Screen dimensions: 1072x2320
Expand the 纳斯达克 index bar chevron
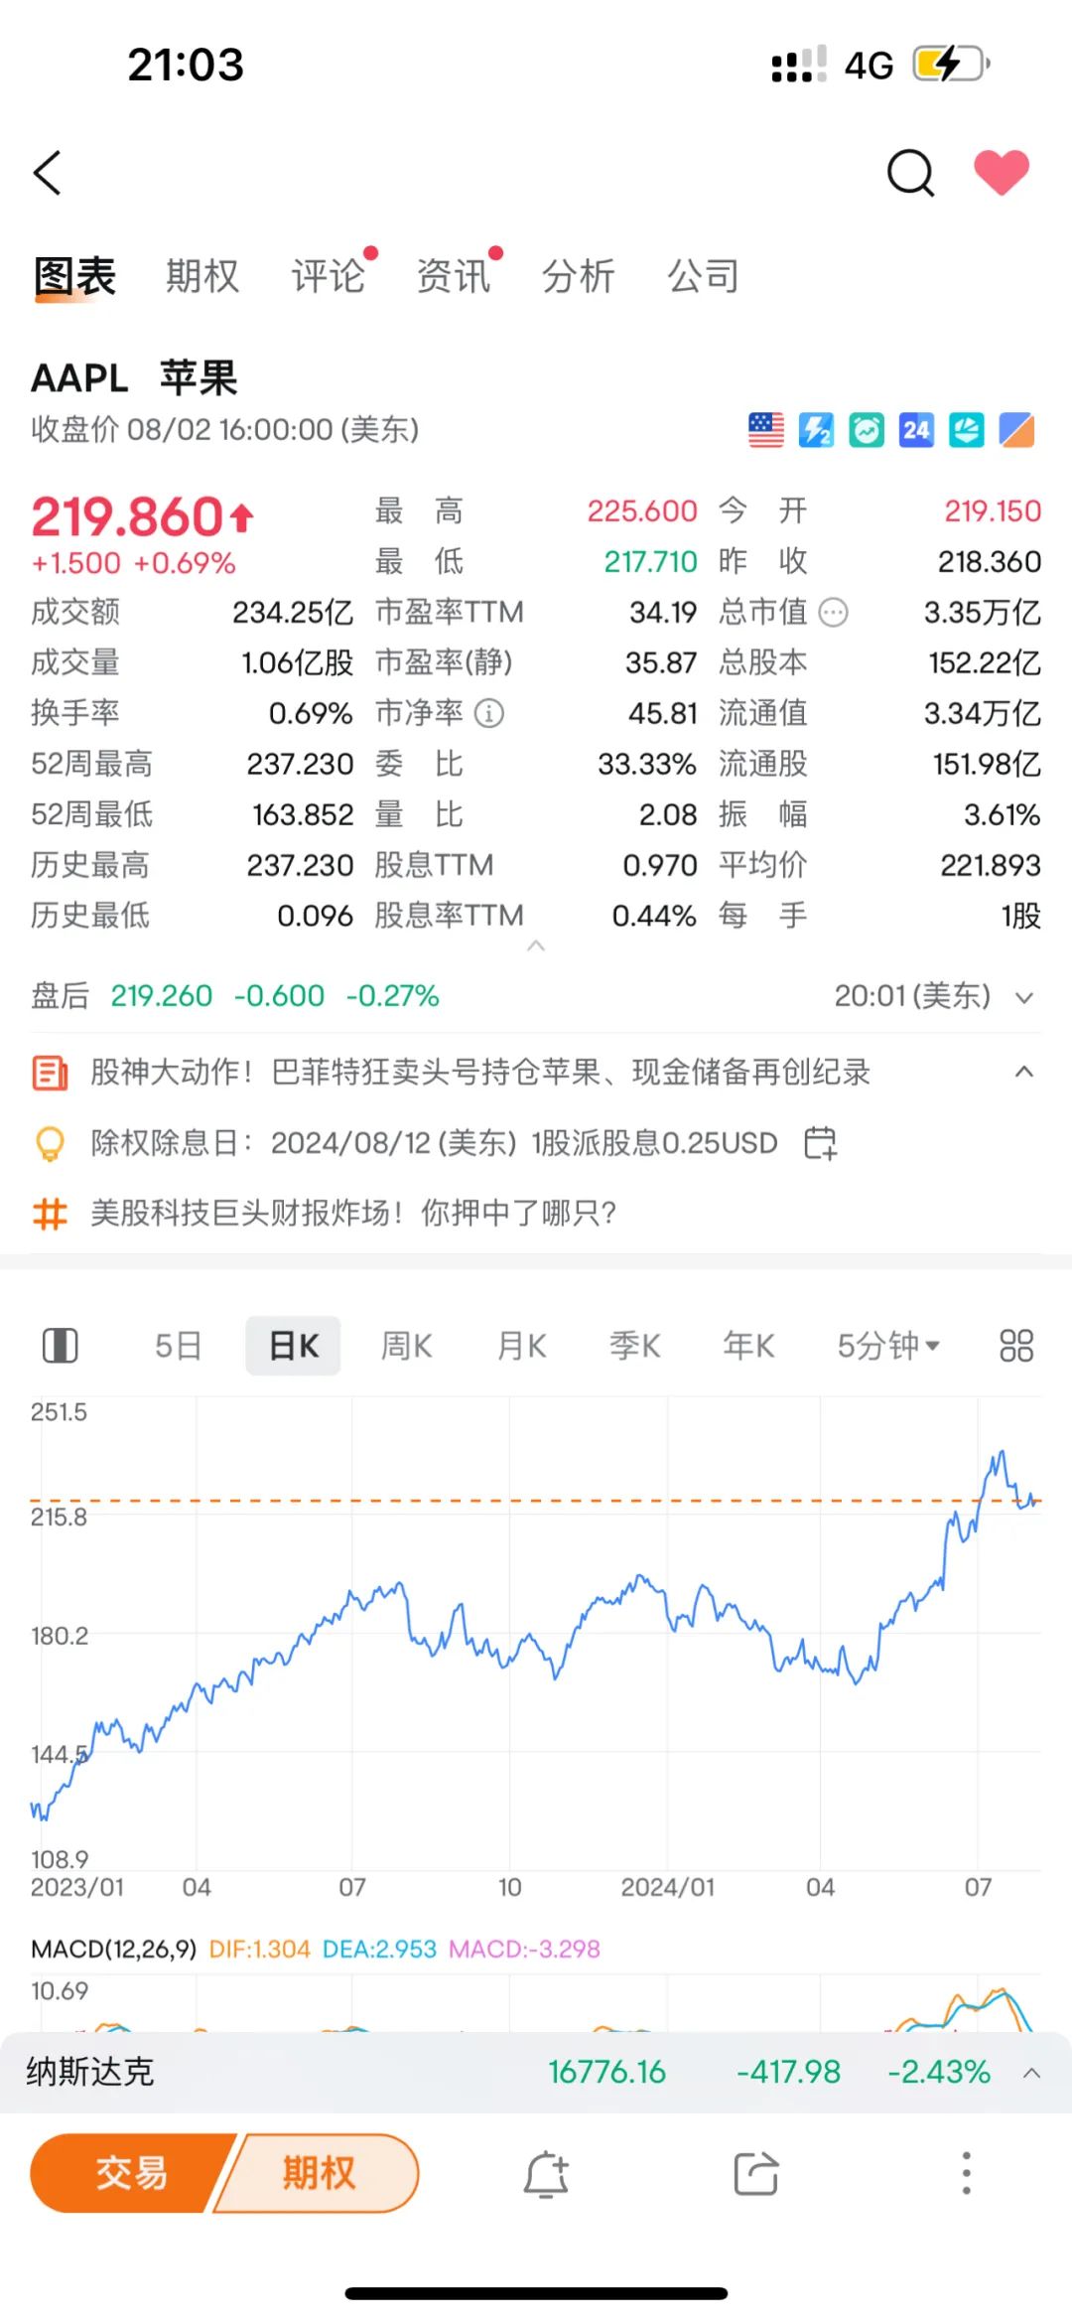1031,2073
